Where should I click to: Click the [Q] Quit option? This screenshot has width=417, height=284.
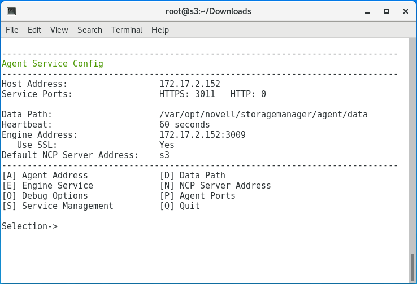tap(180, 206)
